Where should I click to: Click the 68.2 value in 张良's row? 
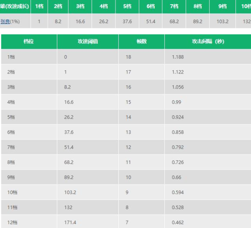pyautogui.click(x=174, y=21)
